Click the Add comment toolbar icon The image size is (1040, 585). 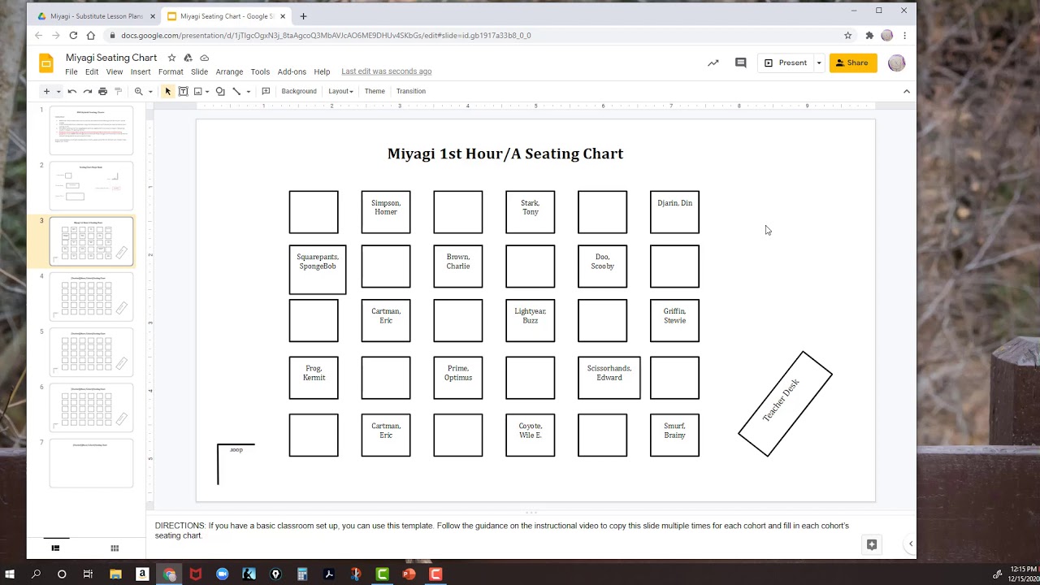click(266, 91)
